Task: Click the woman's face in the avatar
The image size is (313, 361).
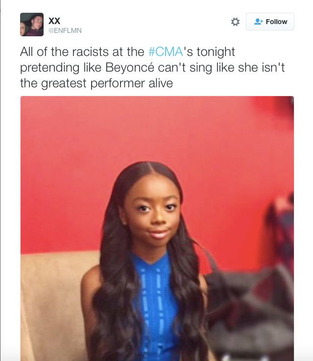Action: tap(23, 29)
